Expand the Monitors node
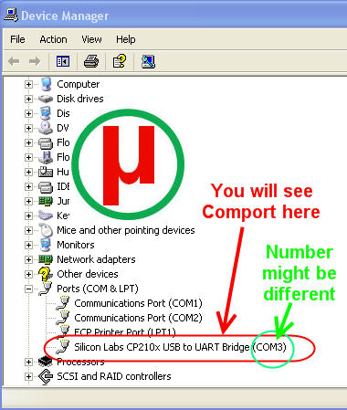Image resolution: width=347 pixels, height=410 pixels. tap(28, 245)
